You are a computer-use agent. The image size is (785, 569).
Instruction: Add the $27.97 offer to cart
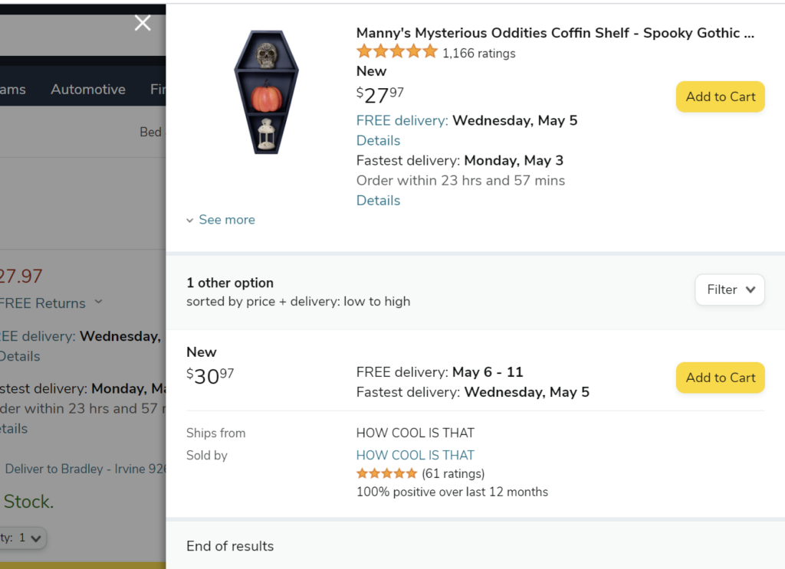coord(720,96)
